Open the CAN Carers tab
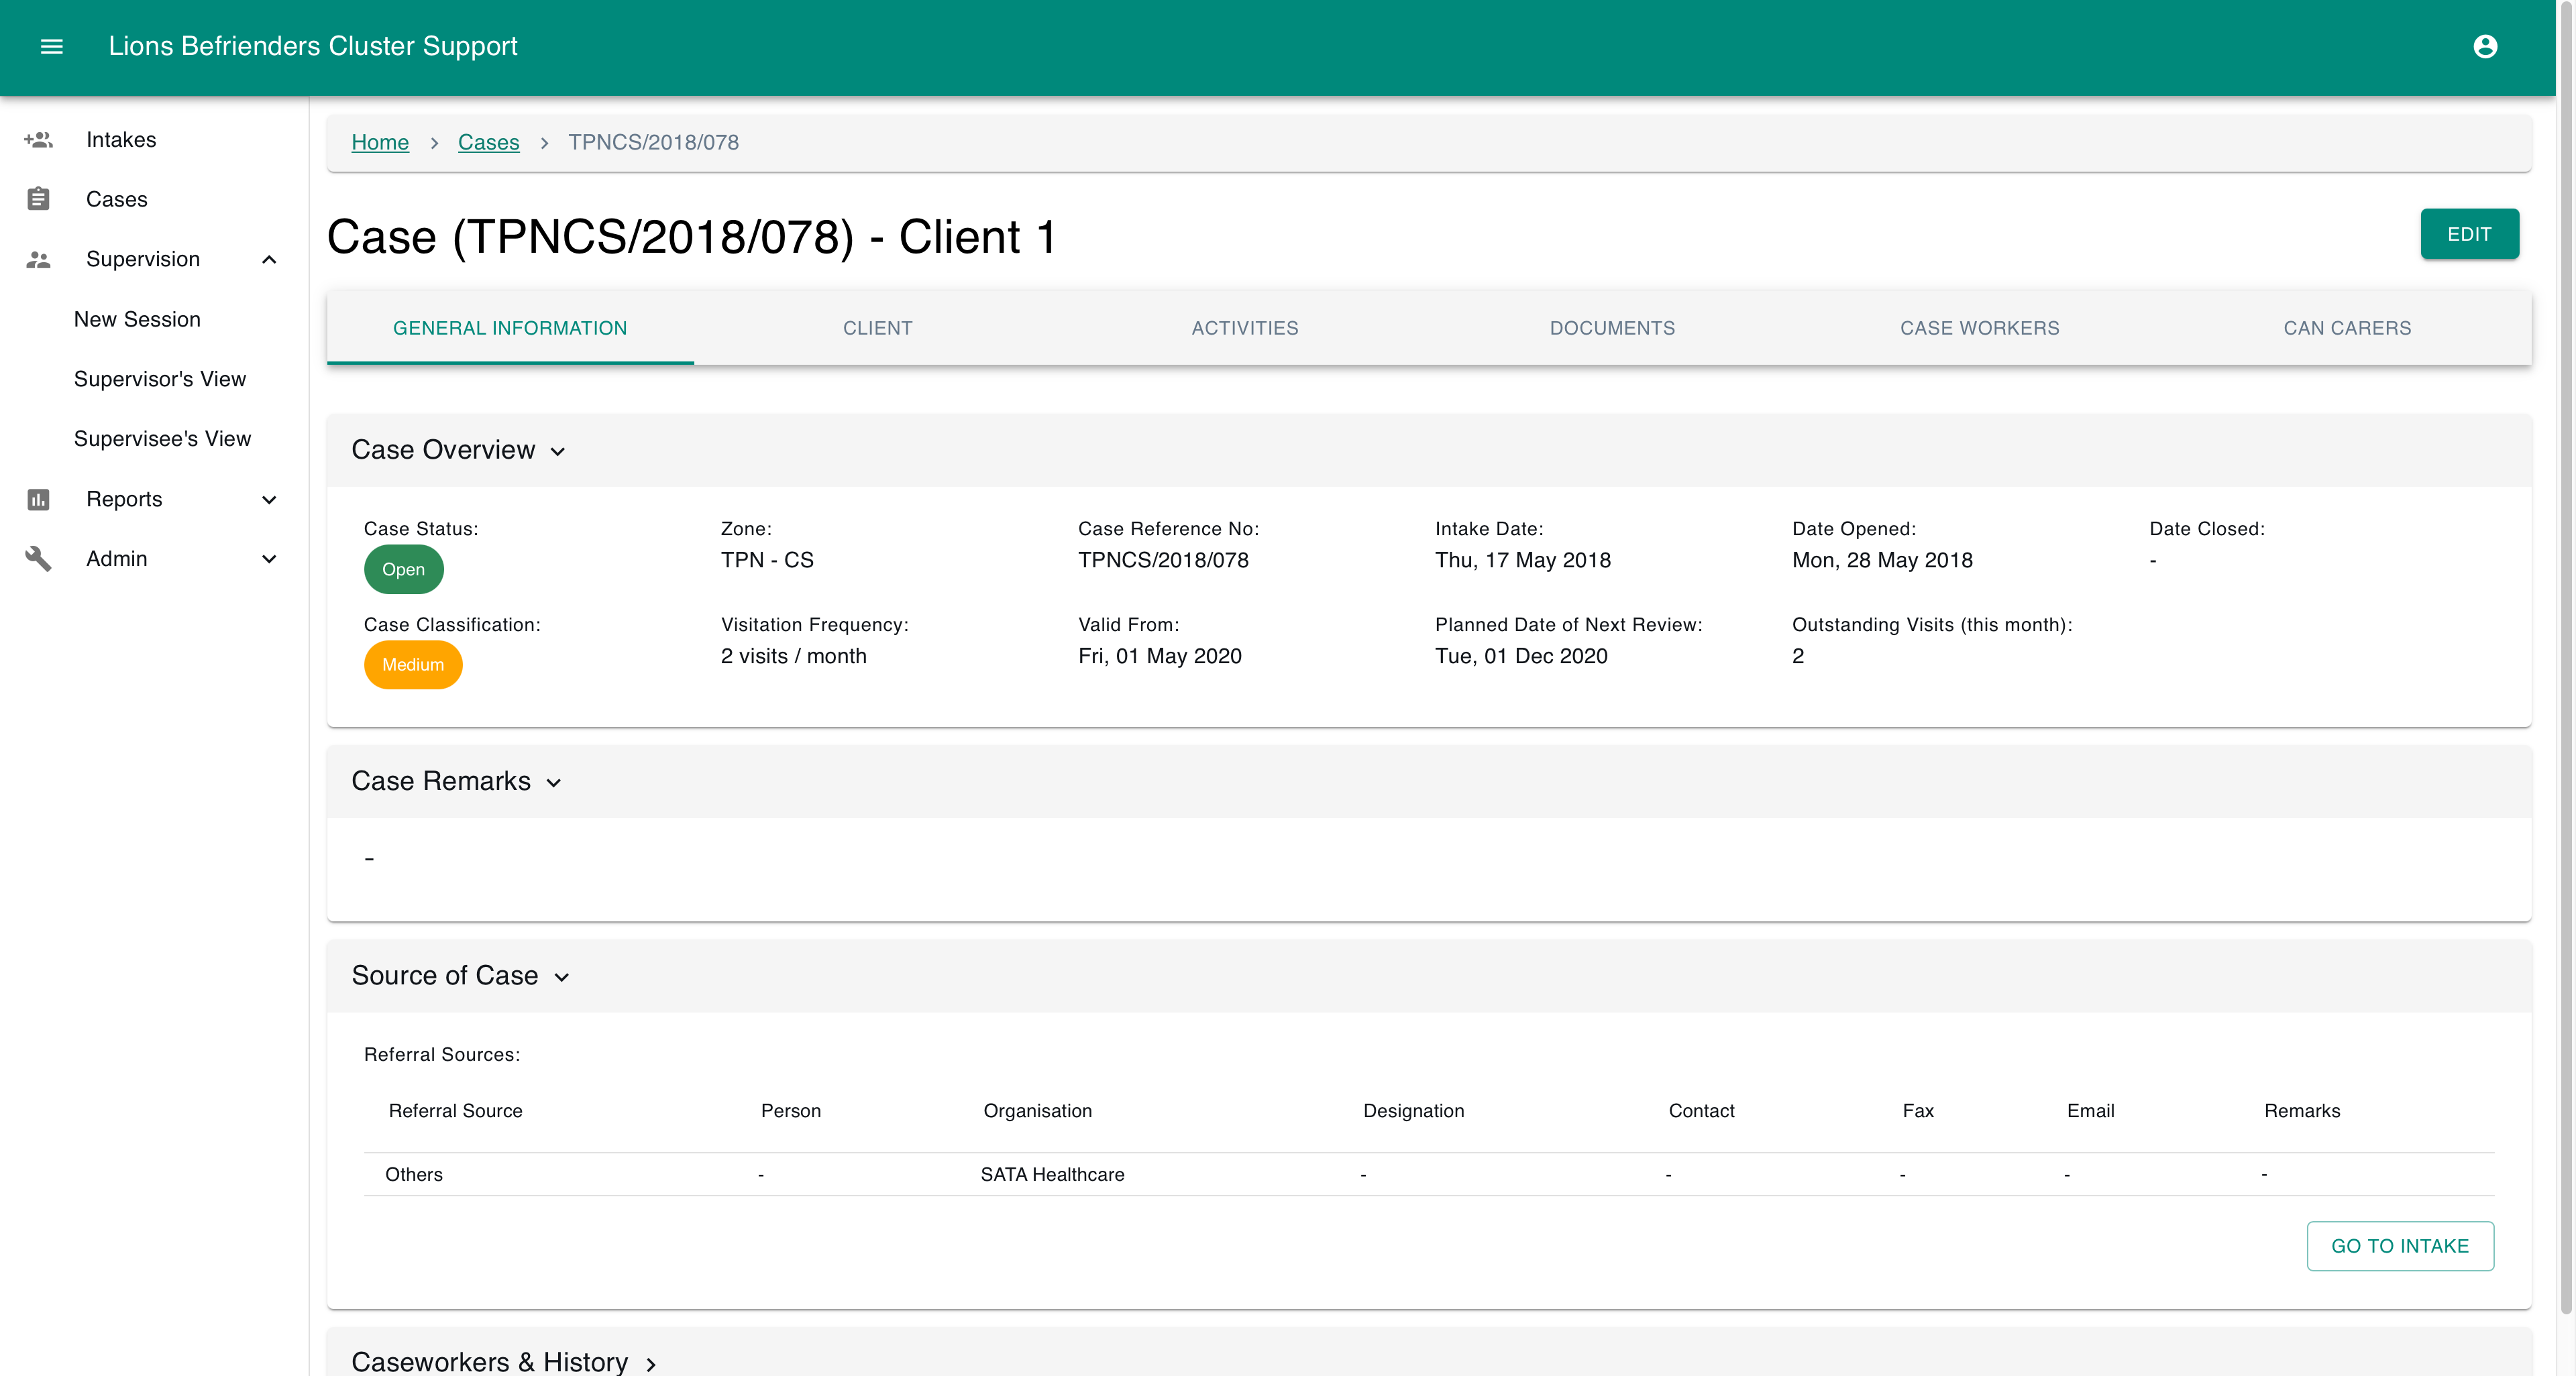The height and width of the screenshot is (1376, 2576). [2347, 328]
